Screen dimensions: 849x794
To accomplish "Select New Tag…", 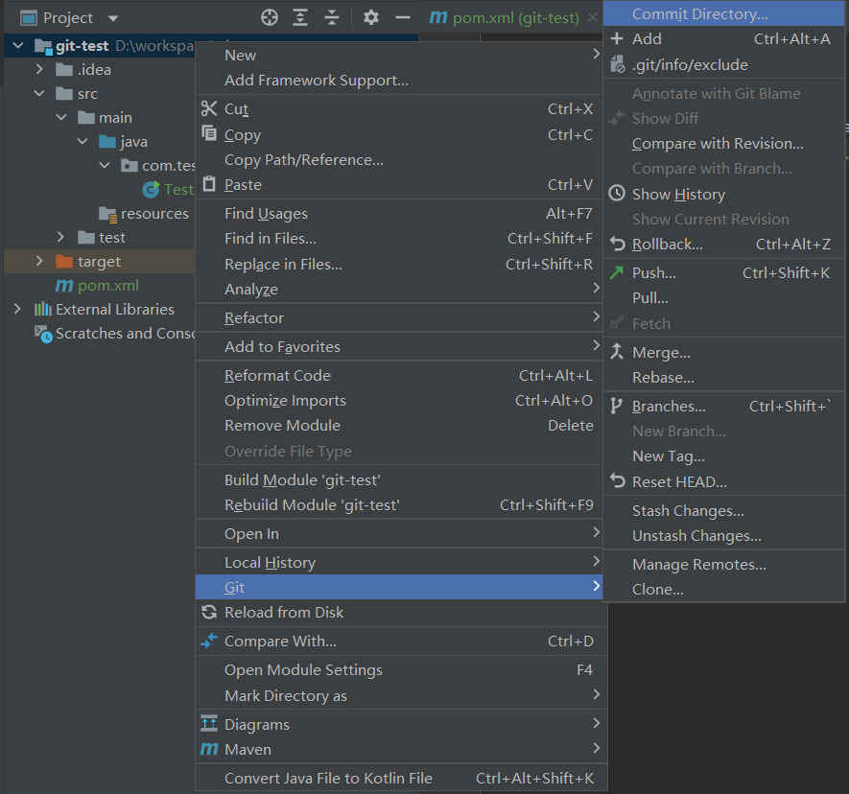I will tap(724, 455).
